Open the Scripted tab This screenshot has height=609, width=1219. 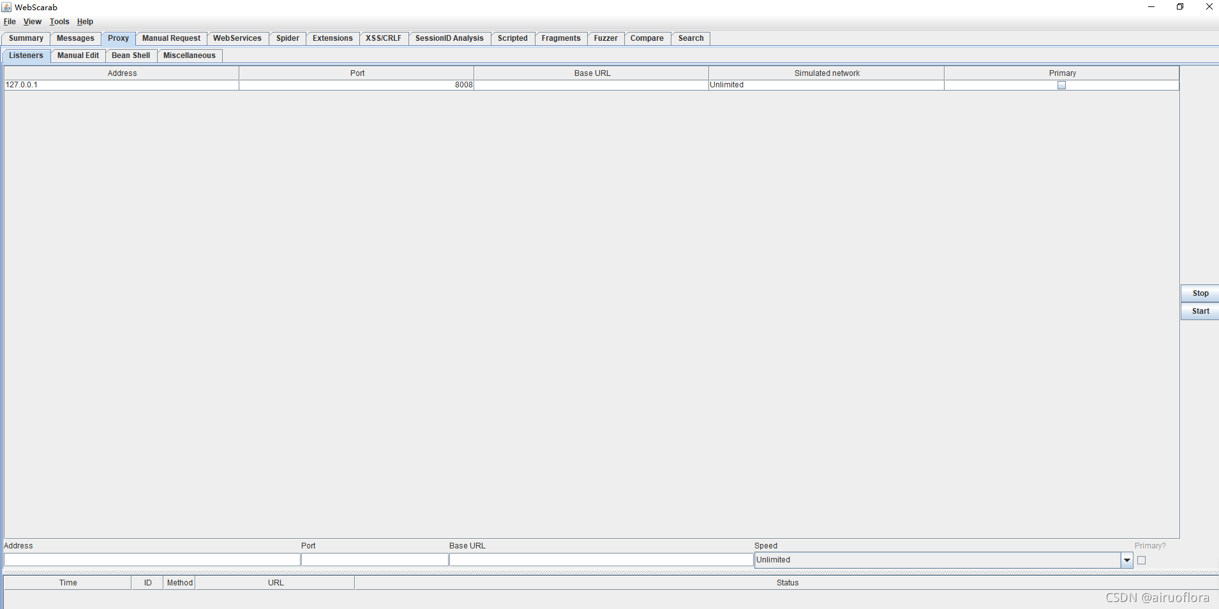(512, 38)
